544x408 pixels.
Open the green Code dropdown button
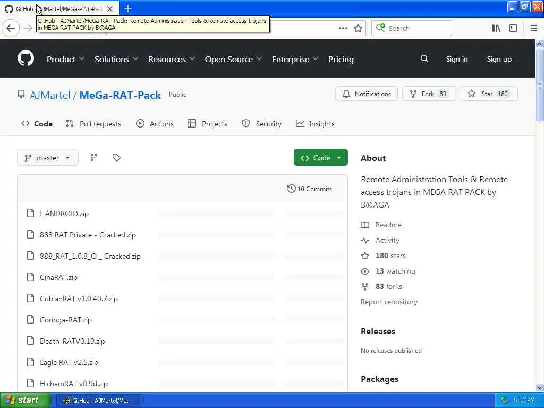[320, 157]
